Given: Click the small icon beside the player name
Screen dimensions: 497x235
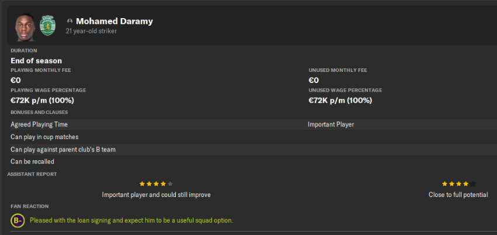Looking at the screenshot, I should [x=69, y=22].
